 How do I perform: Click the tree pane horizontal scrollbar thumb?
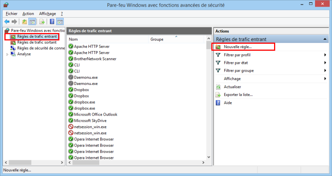pos(20,162)
